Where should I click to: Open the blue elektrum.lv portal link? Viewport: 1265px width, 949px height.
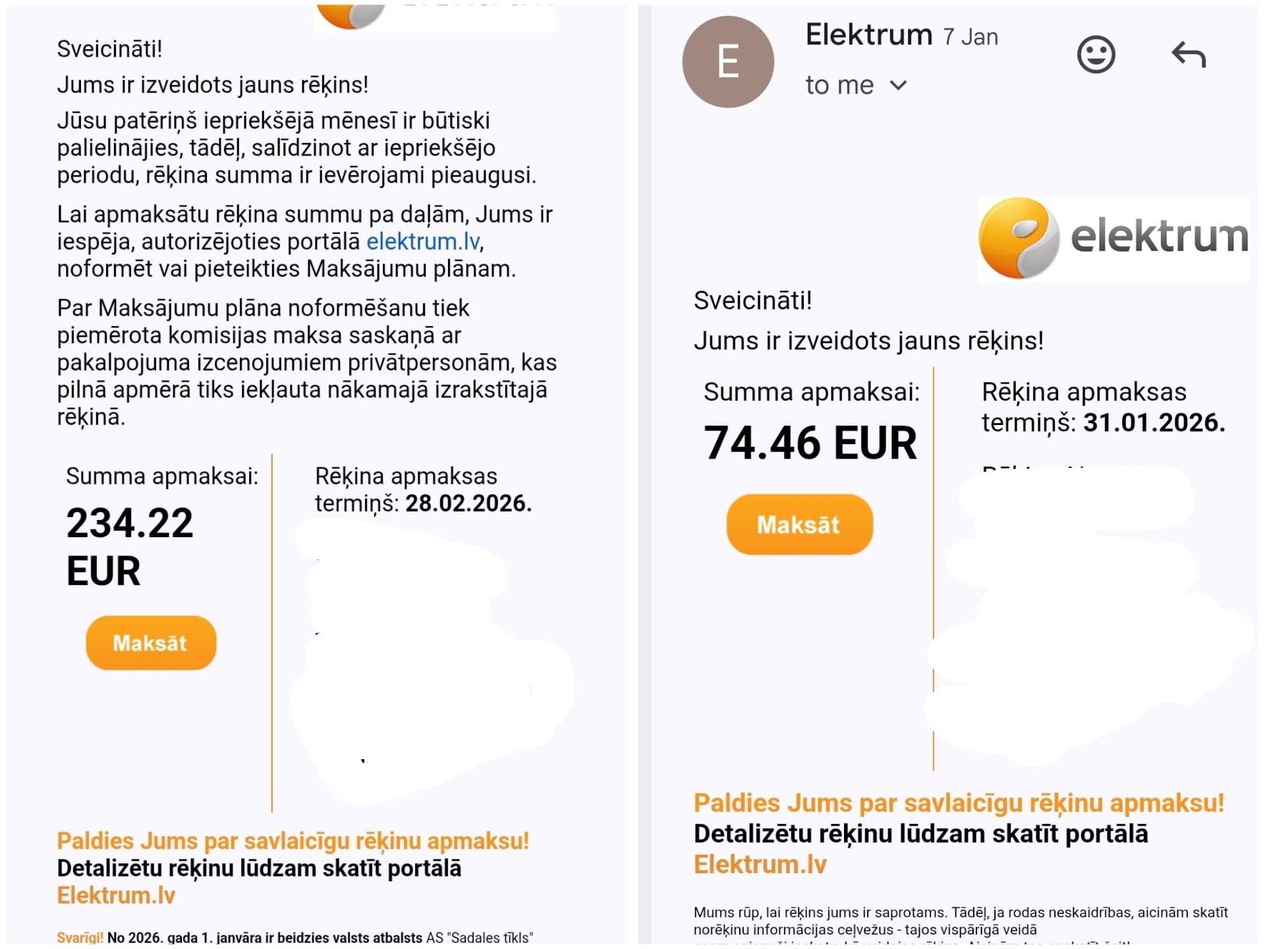click(x=423, y=242)
